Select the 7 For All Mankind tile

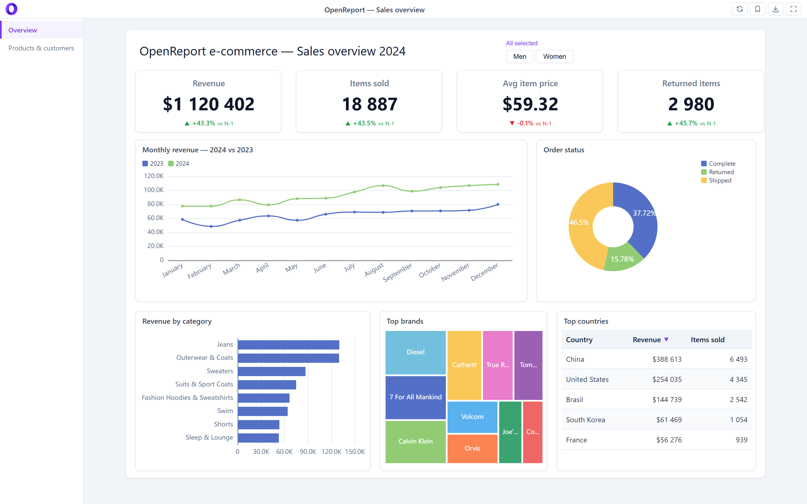416,397
